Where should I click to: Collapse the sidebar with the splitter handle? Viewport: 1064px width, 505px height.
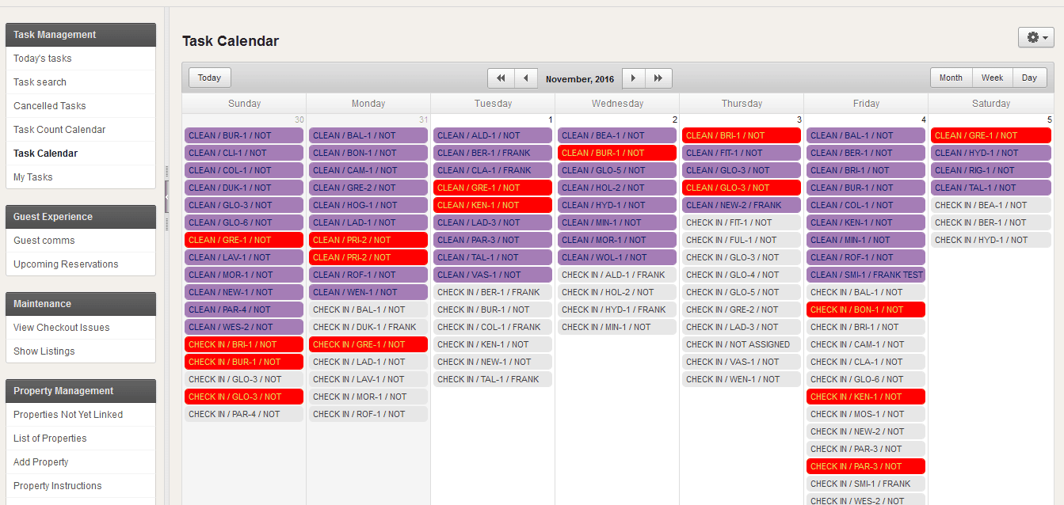tap(166, 196)
